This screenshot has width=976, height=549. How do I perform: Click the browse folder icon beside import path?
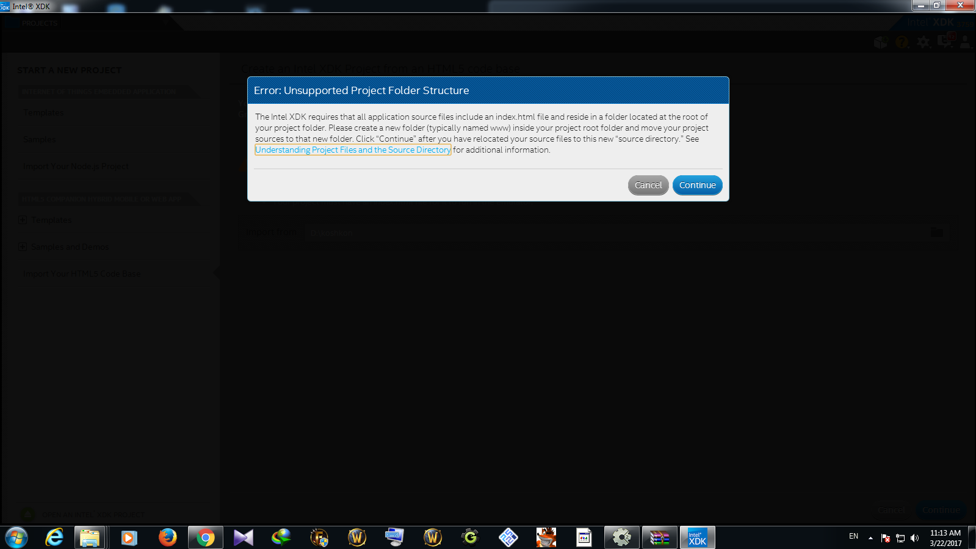click(x=937, y=233)
